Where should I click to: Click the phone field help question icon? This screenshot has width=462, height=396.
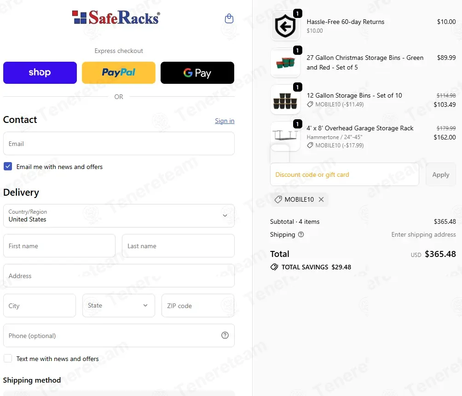point(225,335)
